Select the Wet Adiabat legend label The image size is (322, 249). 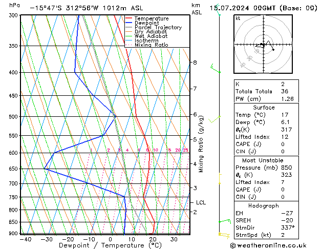coord(151,36)
